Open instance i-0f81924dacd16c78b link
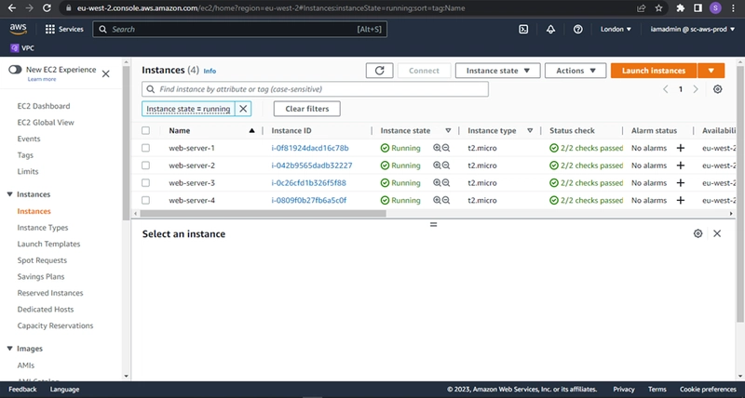The height and width of the screenshot is (398, 745). click(310, 148)
